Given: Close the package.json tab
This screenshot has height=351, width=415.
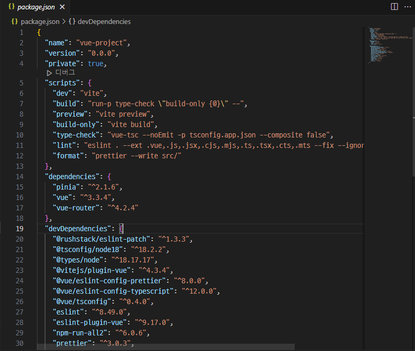Looking at the screenshot, I should 62,7.
